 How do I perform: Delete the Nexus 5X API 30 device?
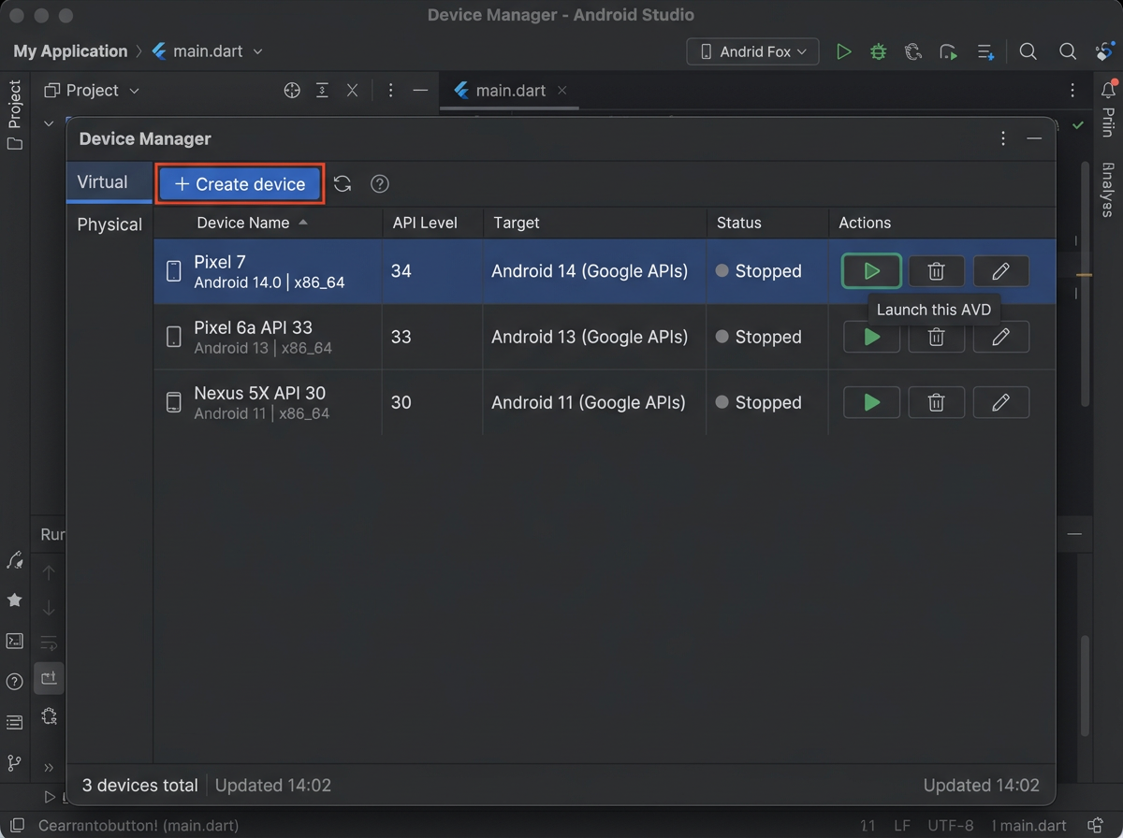[x=936, y=402]
